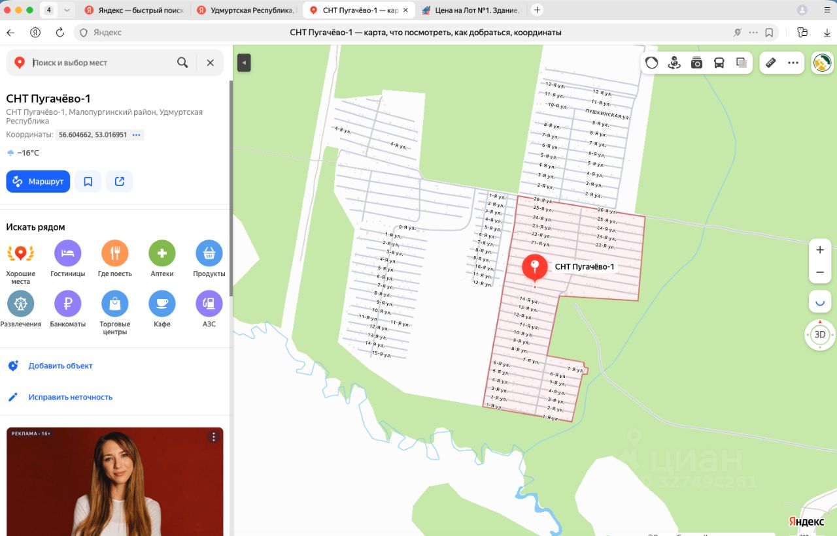Select the ruler distance tool
Screen dimensions: 837x536
[771, 63]
